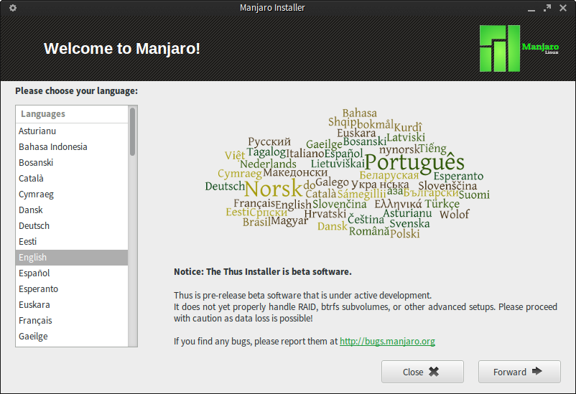Click the Manjaro Linux logo
Image resolution: width=576 pixels, height=394 pixels.
point(519,48)
